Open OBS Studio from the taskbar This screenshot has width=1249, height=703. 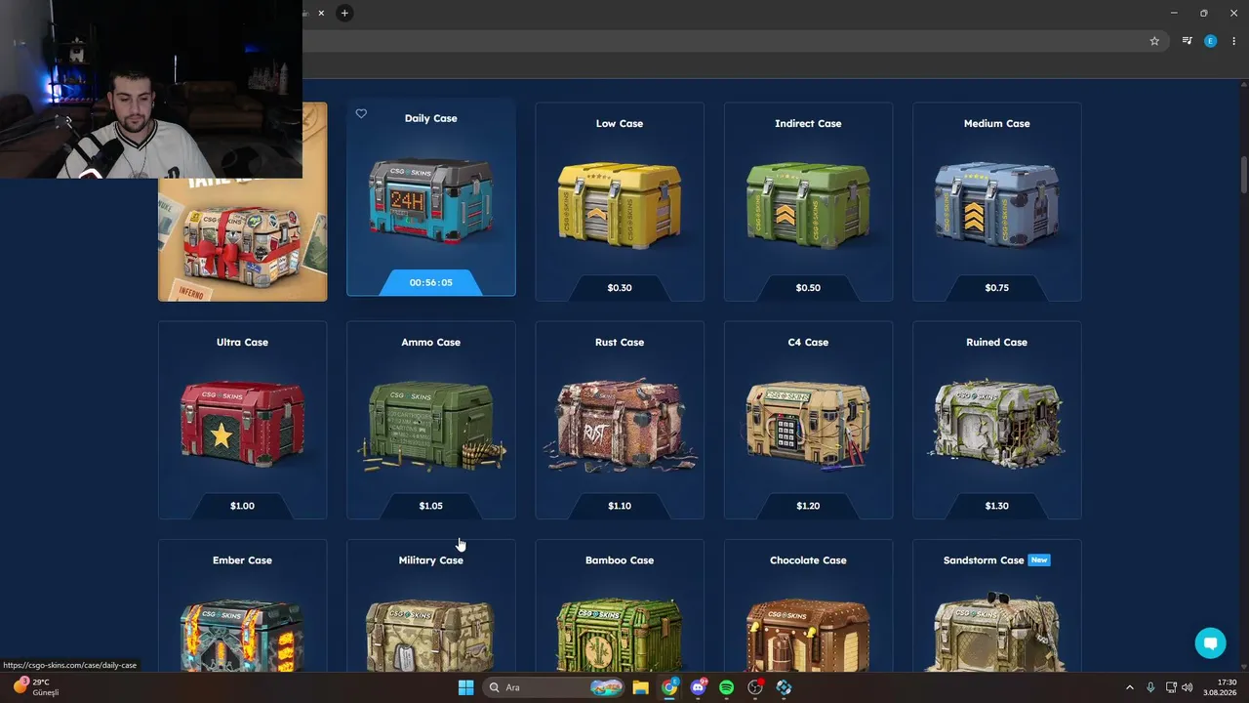(755, 687)
